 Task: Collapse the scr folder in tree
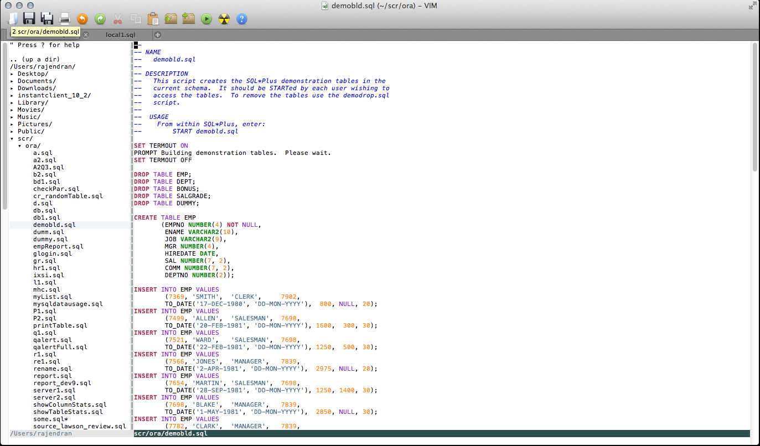tap(12, 138)
